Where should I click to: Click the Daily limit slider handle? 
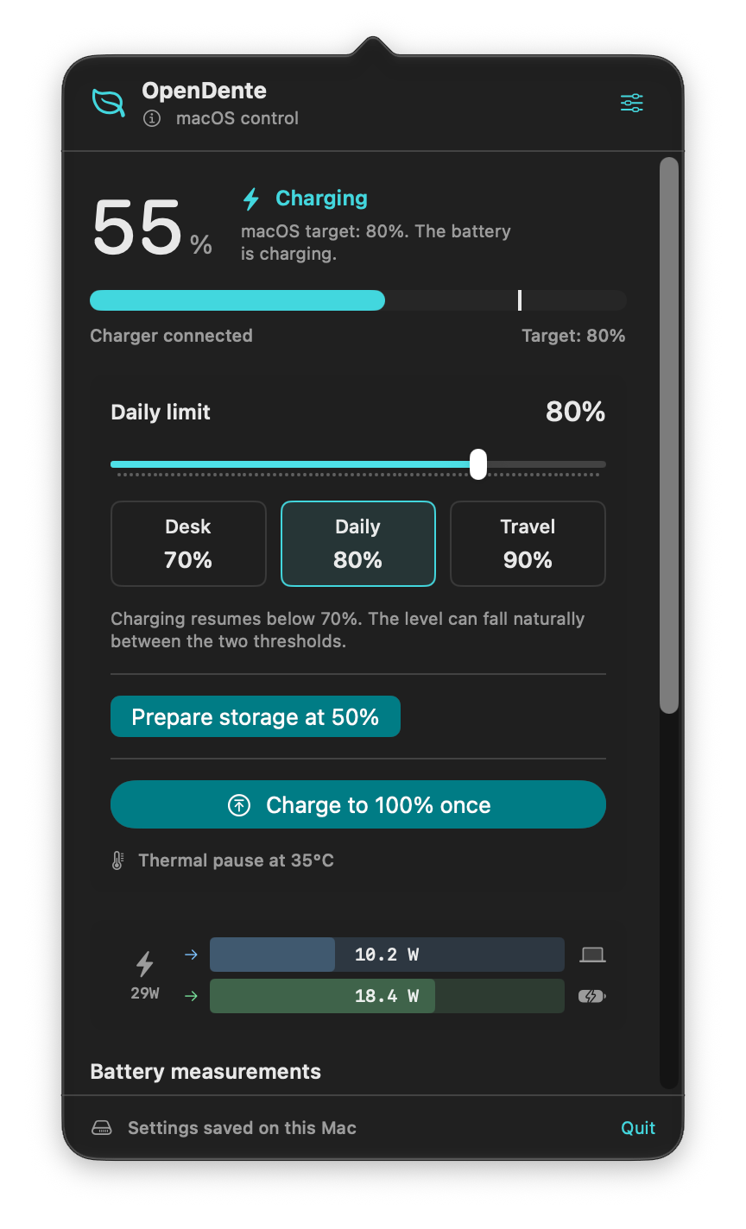[478, 463]
